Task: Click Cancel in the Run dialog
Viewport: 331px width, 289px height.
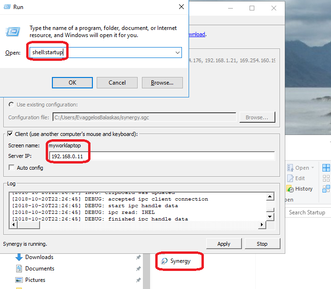Action: (x=117, y=83)
